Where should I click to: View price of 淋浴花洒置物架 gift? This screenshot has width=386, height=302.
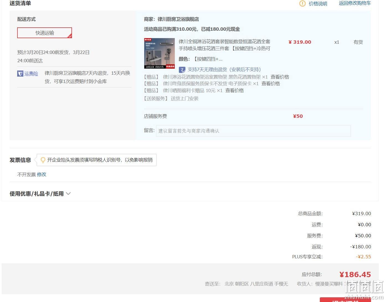(x=280, y=77)
